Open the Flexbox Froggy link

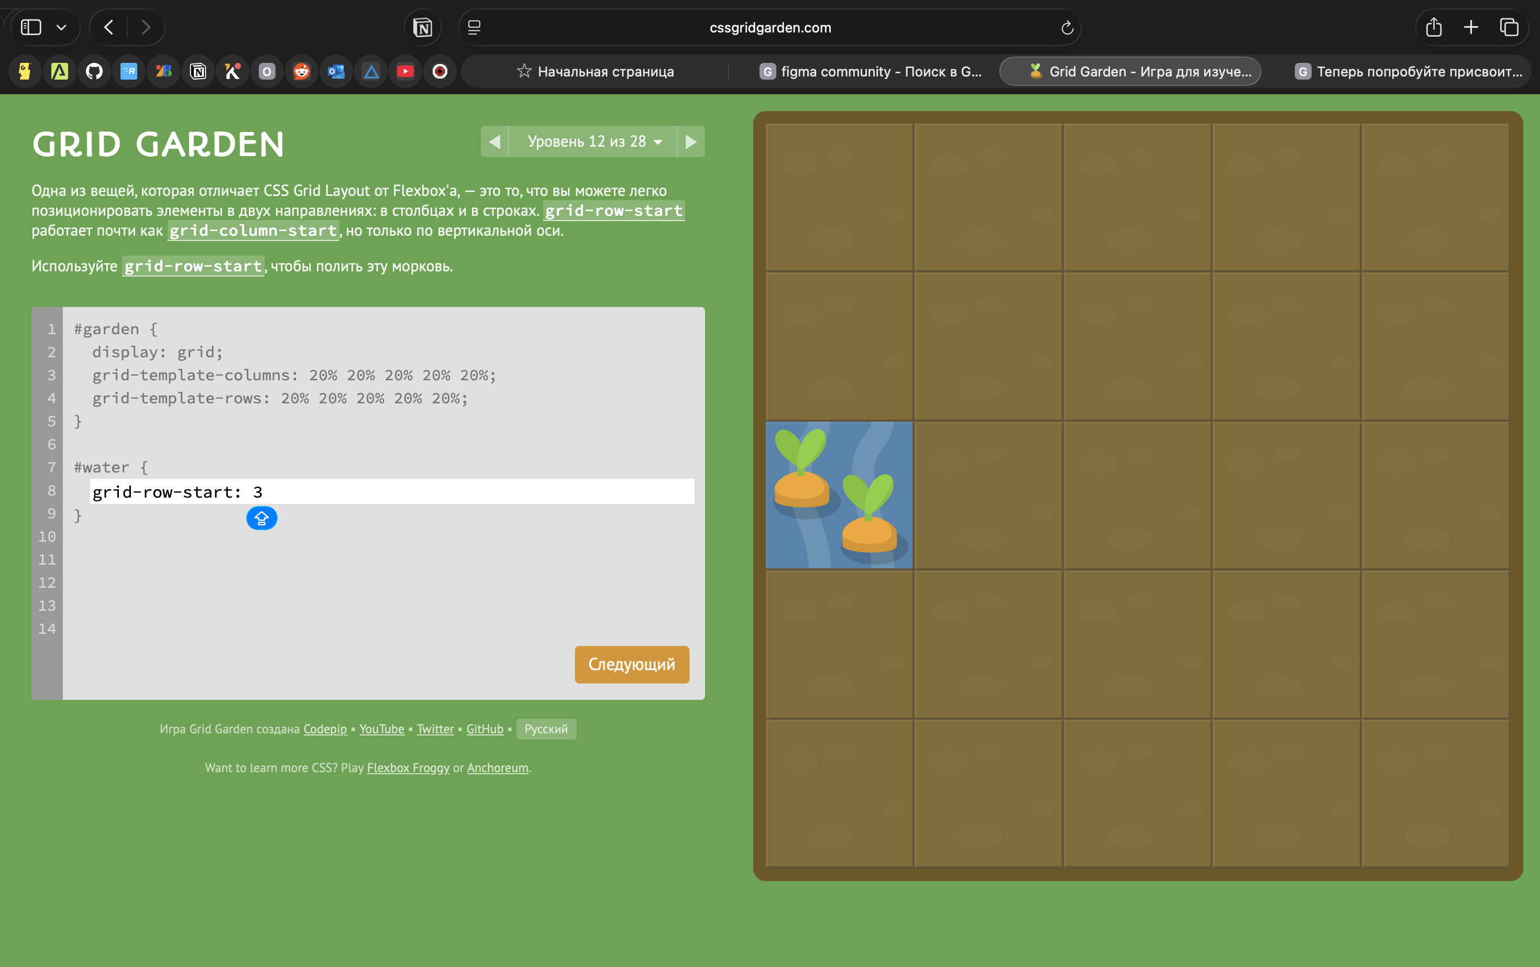[x=408, y=767]
